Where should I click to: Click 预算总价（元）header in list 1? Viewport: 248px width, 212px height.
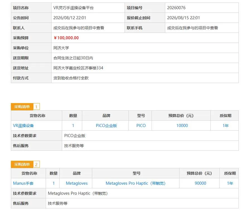(181, 116)
